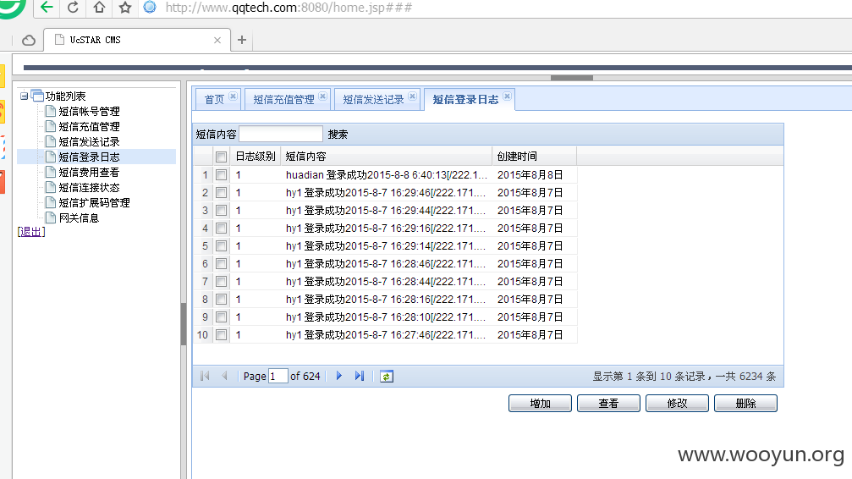852x479 pixels.
Task: Go to previous page of grid
Action: [224, 376]
